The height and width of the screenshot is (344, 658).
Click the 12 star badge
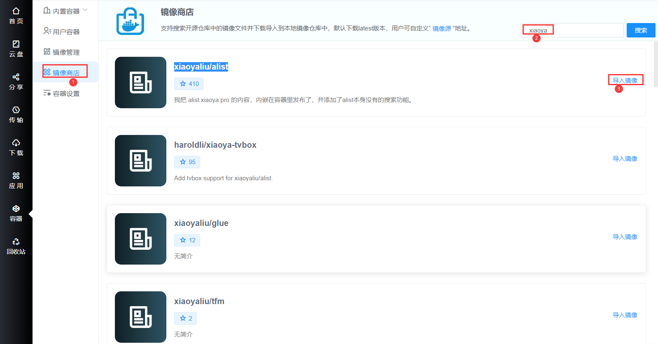point(187,240)
